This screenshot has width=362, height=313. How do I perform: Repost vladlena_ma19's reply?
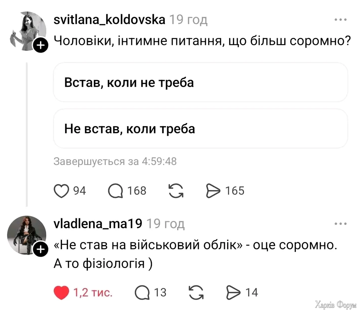[196, 292]
